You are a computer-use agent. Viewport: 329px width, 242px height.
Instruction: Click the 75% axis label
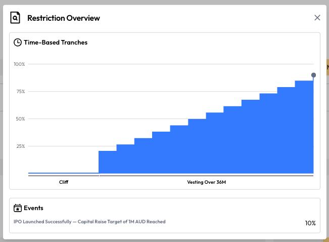click(x=21, y=92)
